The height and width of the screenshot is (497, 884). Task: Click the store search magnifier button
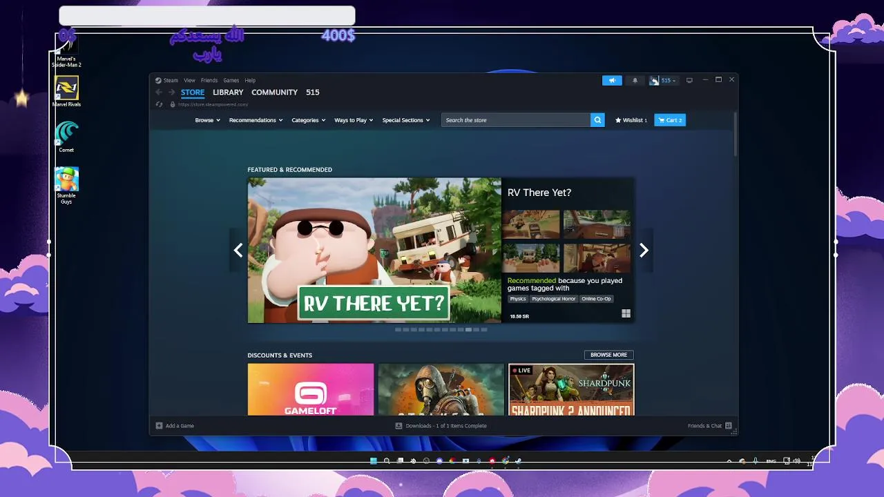click(597, 120)
